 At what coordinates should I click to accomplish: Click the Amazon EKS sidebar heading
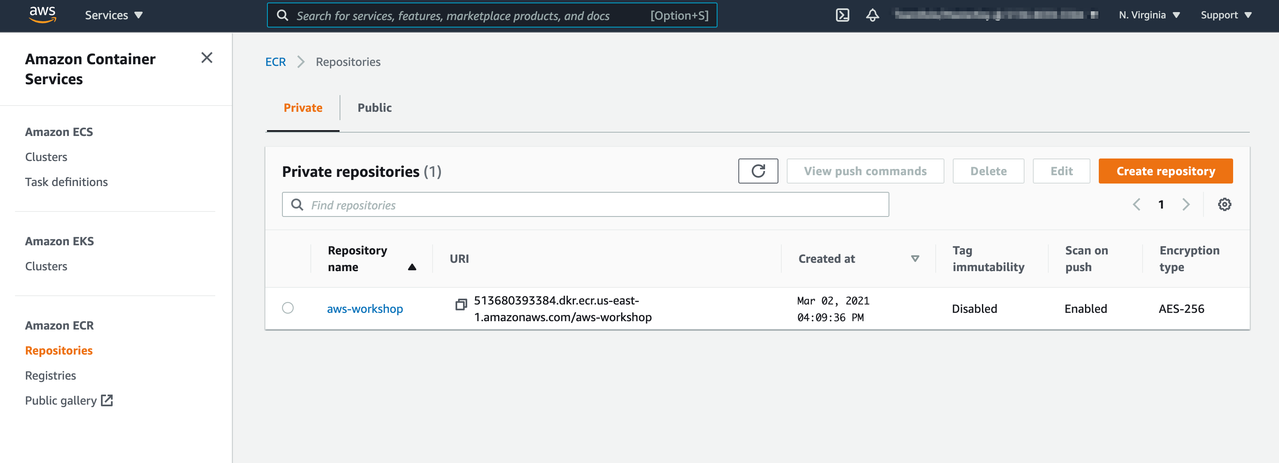tap(59, 241)
